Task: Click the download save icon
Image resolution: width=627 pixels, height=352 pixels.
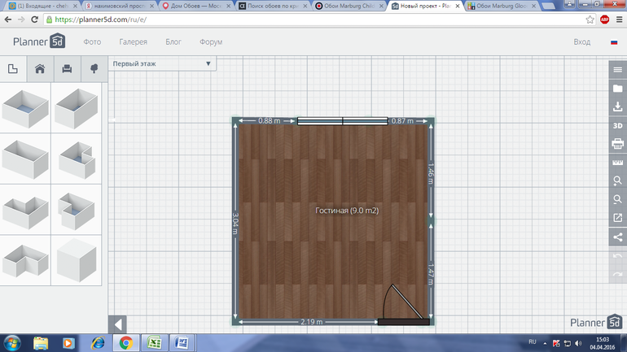Action: pos(617,107)
